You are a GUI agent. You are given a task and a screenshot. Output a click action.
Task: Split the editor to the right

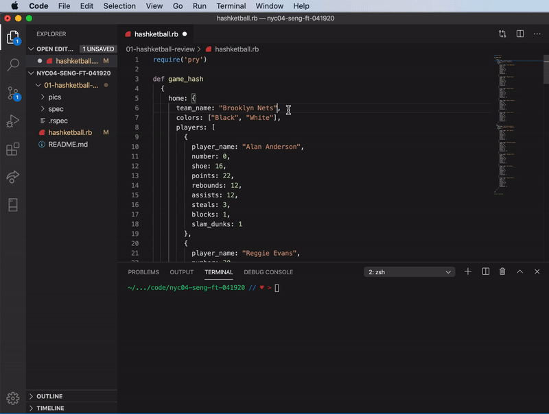pyautogui.click(x=520, y=34)
